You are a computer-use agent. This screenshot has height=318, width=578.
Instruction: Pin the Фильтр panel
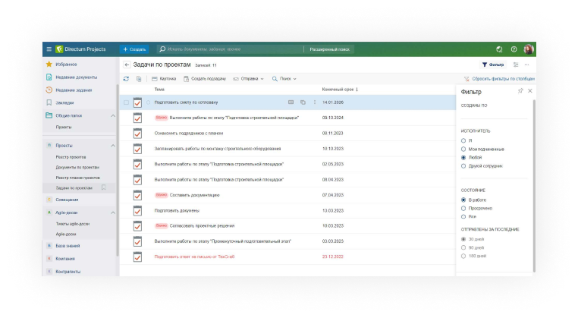[x=520, y=91]
